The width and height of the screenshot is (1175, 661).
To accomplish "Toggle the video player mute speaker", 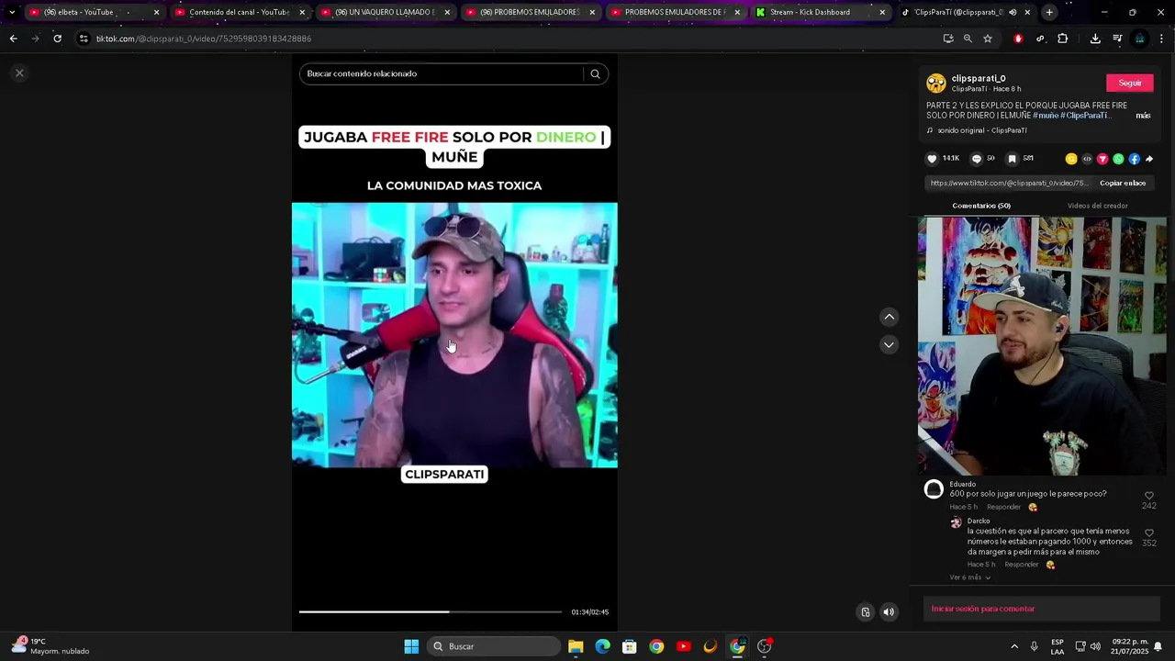I will pyautogui.click(x=889, y=612).
